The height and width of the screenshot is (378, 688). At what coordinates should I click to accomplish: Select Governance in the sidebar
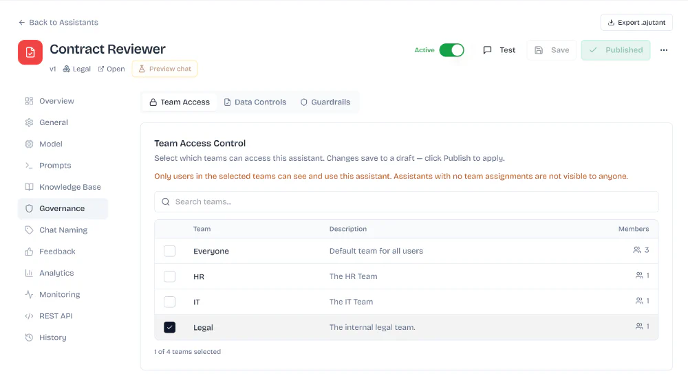point(63,208)
